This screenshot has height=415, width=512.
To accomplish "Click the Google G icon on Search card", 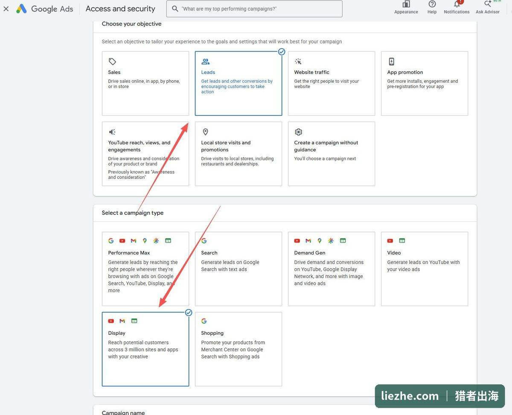I will point(204,241).
